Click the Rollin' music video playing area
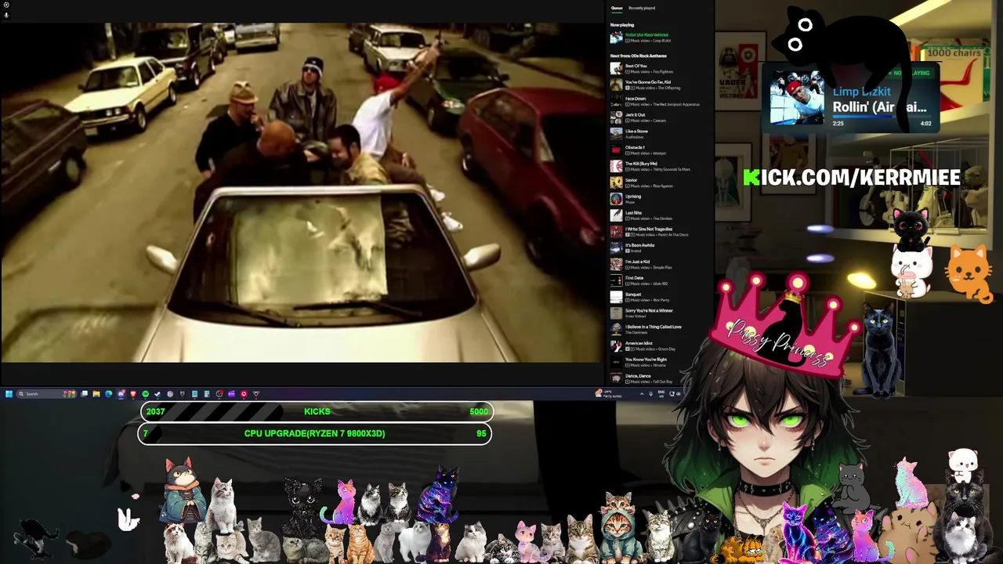1003x564 pixels. (x=302, y=192)
